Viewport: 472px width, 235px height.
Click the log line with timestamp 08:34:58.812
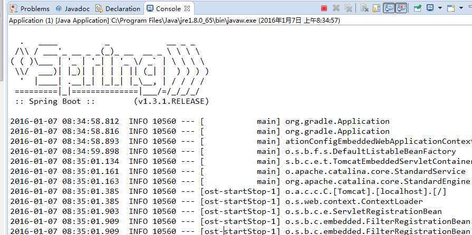coord(200,122)
